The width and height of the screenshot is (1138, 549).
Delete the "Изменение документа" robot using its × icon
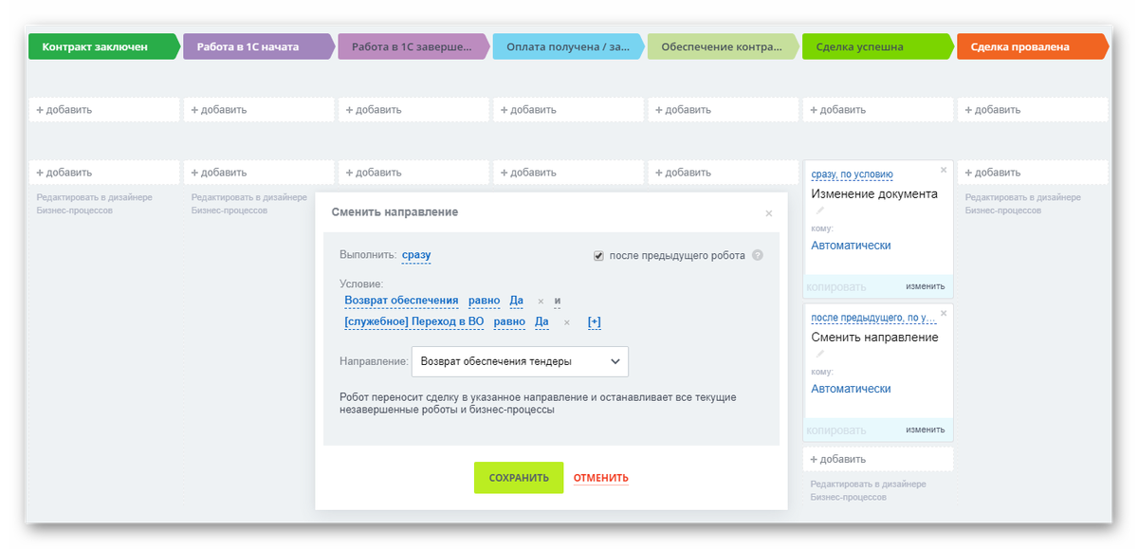pyautogui.click(x=943, y=169)
